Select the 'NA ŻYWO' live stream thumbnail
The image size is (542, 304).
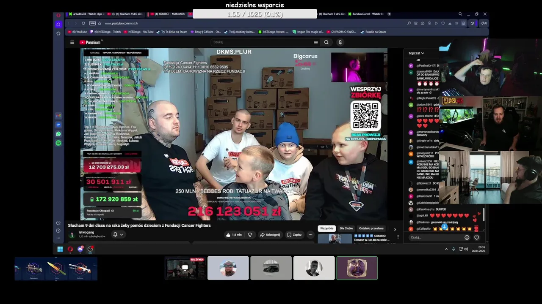pyautogui.click(x=185, y=268)
